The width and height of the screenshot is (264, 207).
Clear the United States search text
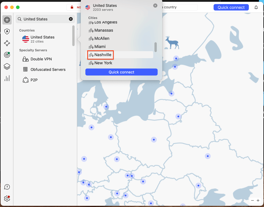pos(71,19)
